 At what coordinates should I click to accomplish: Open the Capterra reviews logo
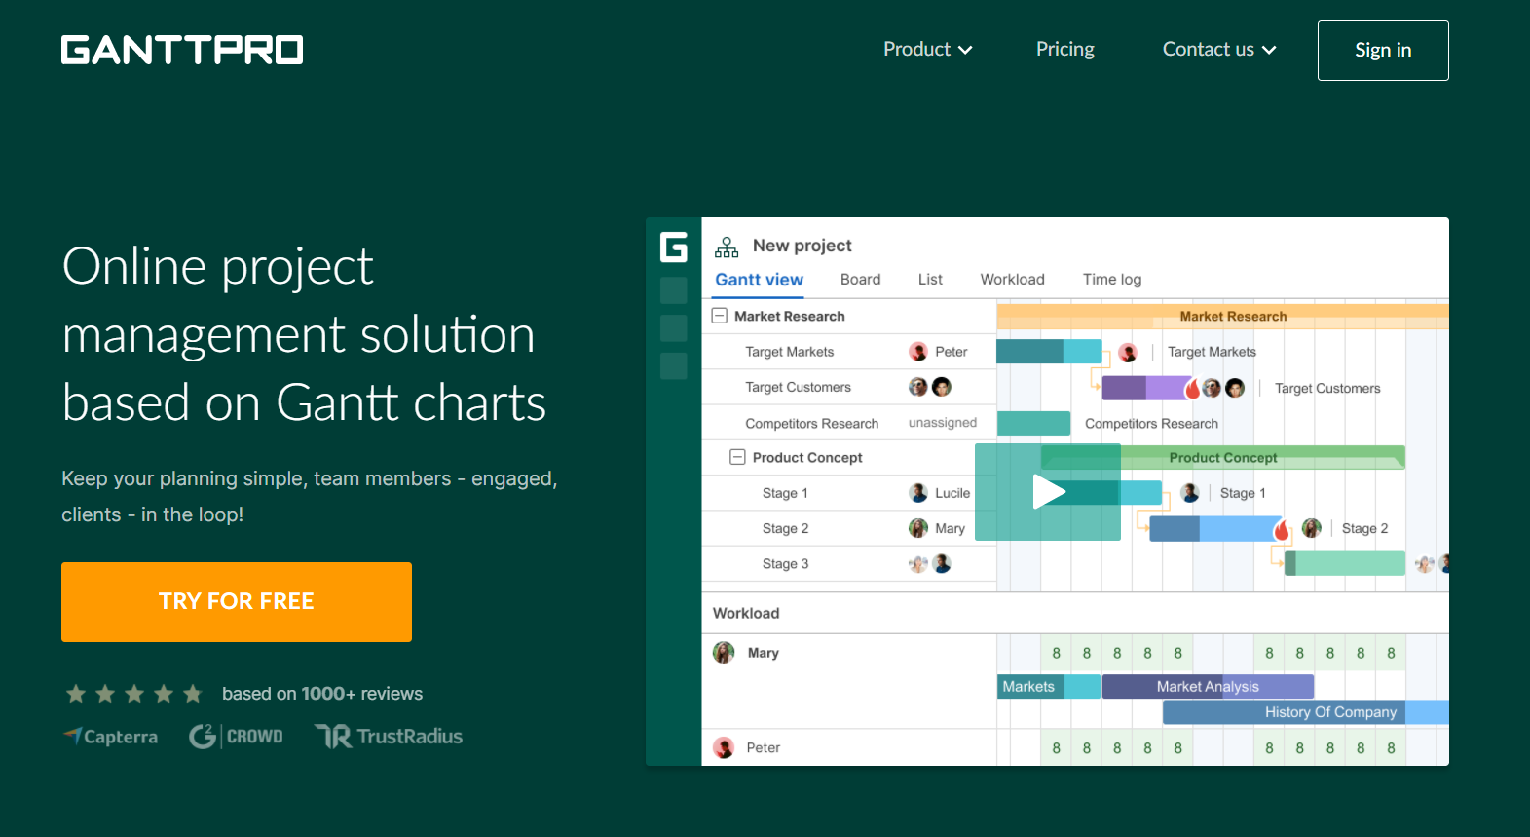click(x=110, y=737)
